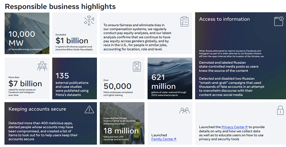Click the $7 billion raised figure

[25, 84]
